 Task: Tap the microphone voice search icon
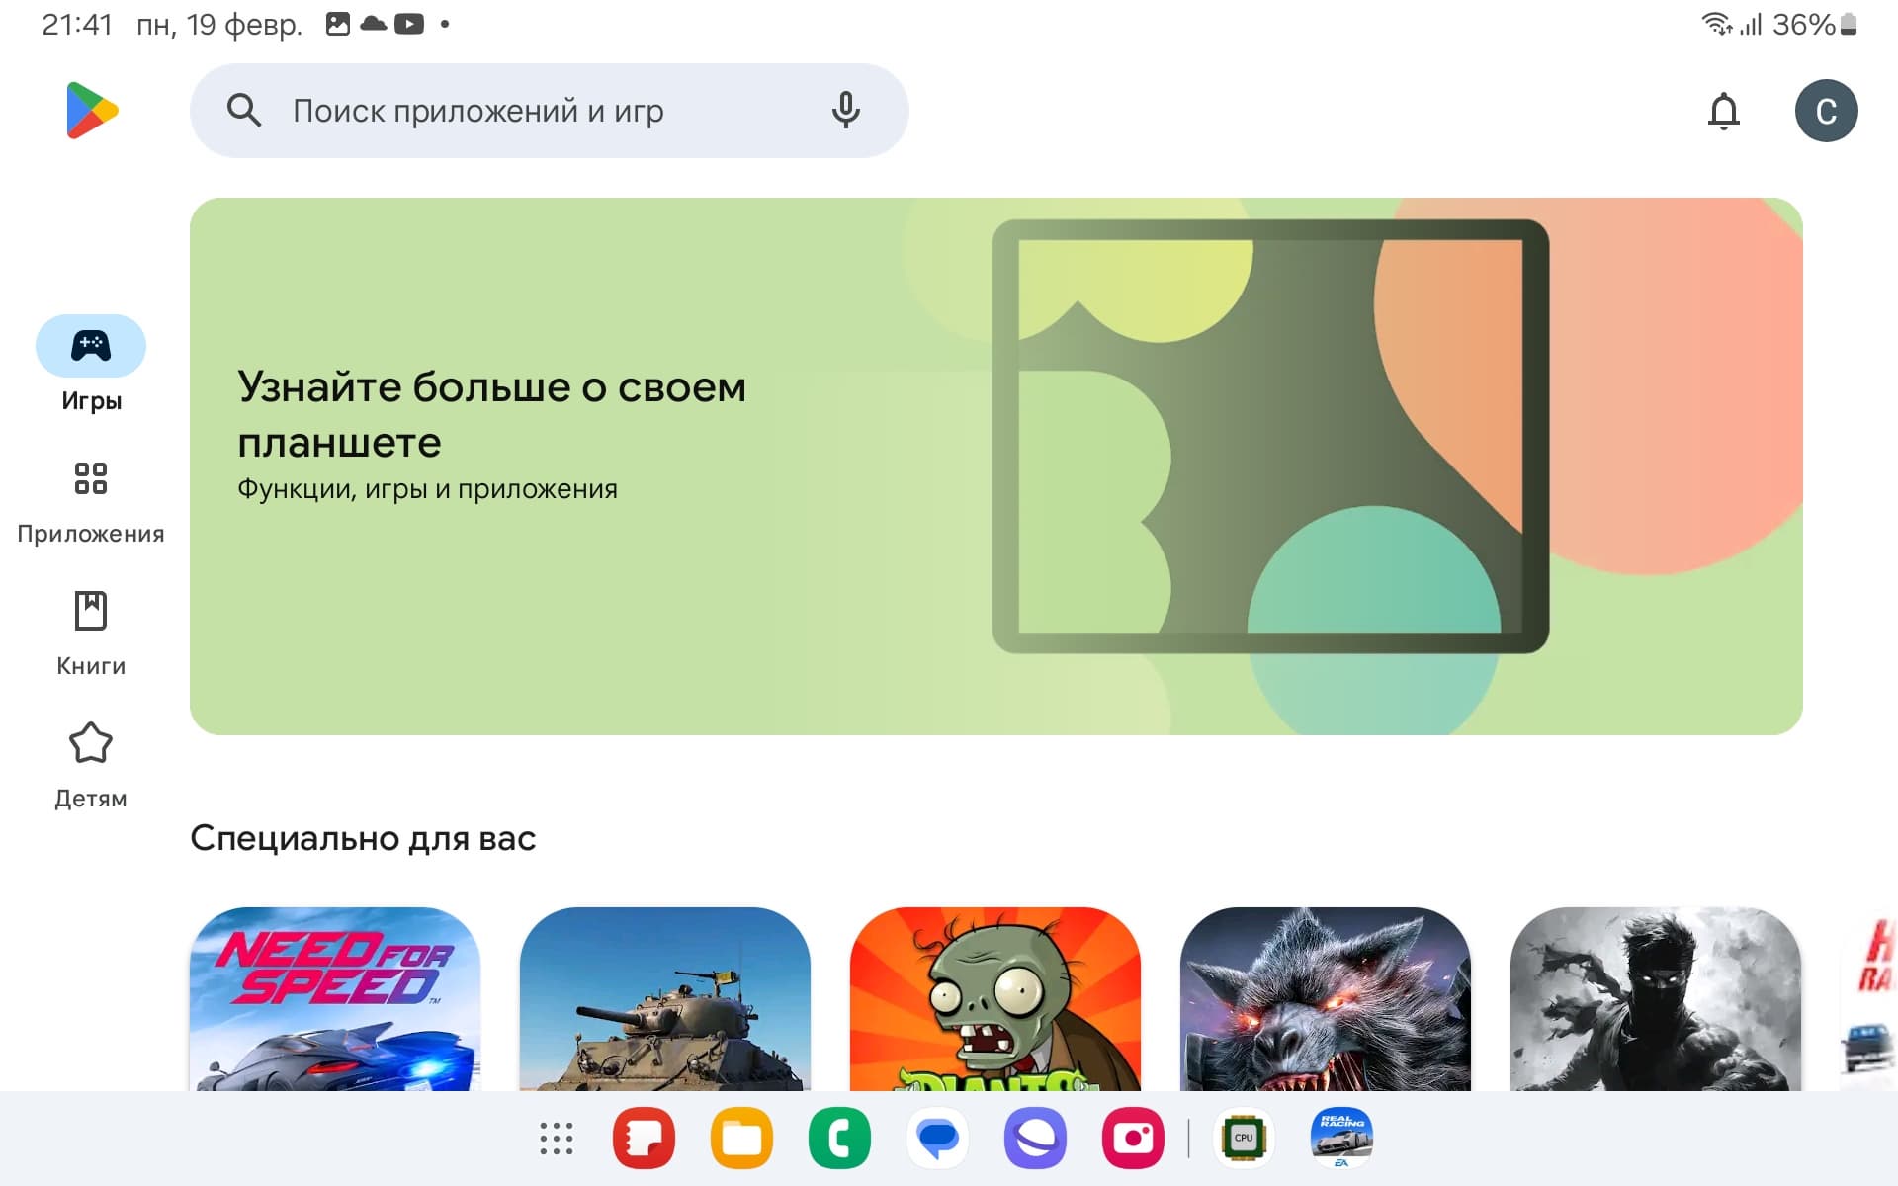(x=845, y=110)
